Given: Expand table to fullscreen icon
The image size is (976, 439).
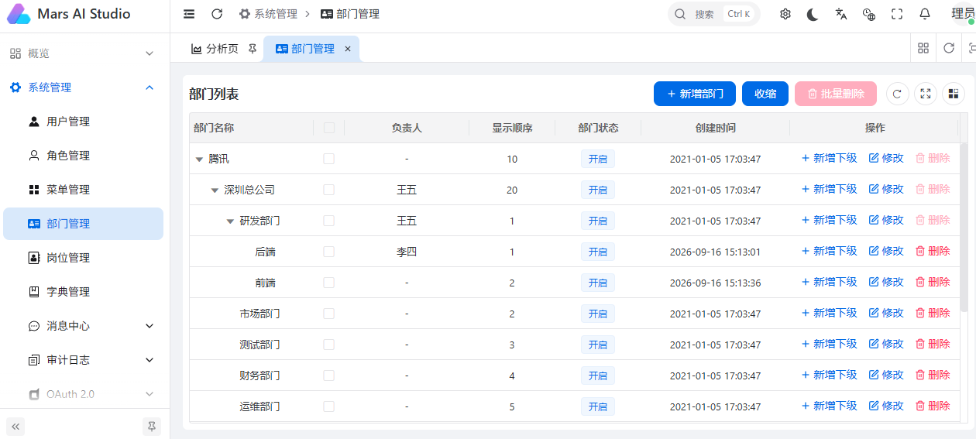Looking at the screenshot, I should tap(926, 94).
